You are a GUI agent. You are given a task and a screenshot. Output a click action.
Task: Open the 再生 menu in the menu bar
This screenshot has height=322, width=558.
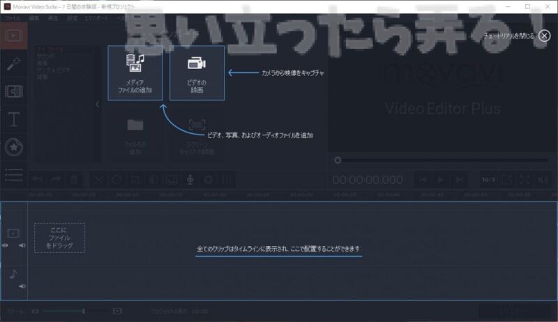53,18
